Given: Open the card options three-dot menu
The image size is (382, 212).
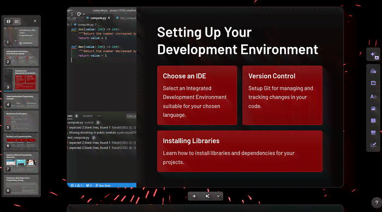Looking at the screenshot, I should click(x=72, y=14).
